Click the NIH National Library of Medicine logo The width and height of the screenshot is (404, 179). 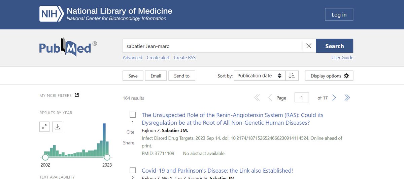[x=106, y=14]
